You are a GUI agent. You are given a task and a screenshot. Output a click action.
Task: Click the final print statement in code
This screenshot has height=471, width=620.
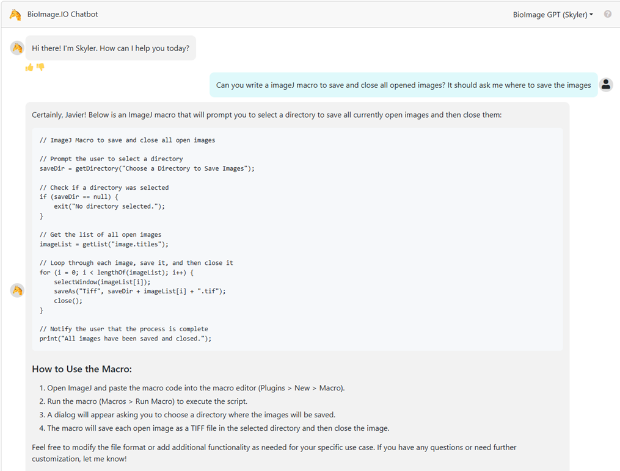point(125,339)
